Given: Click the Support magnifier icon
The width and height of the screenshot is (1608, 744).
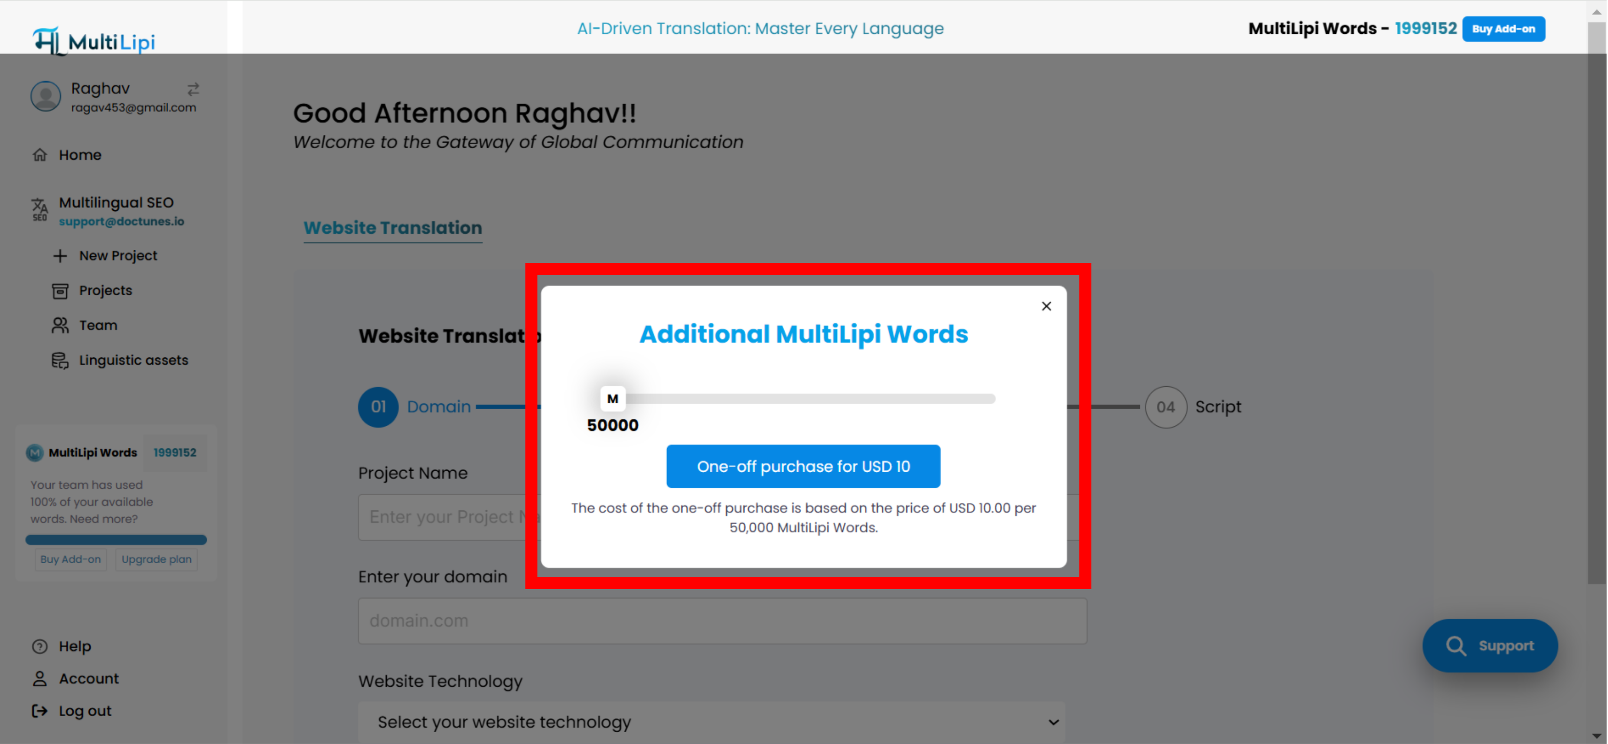Looking at the screenshot, I should (1456, 646).
